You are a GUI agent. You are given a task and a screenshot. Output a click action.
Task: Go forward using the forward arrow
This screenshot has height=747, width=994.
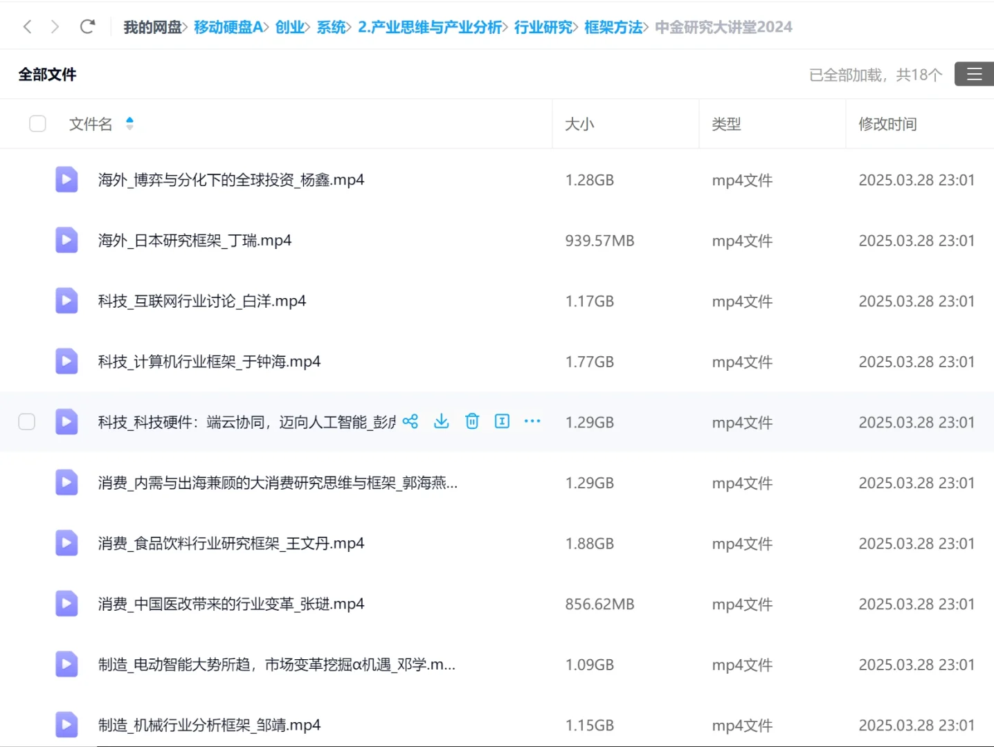click(x=55, y=27)
